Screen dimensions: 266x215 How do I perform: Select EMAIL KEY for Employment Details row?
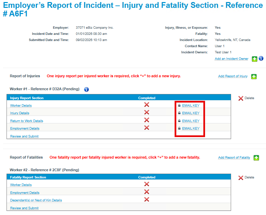190,129
